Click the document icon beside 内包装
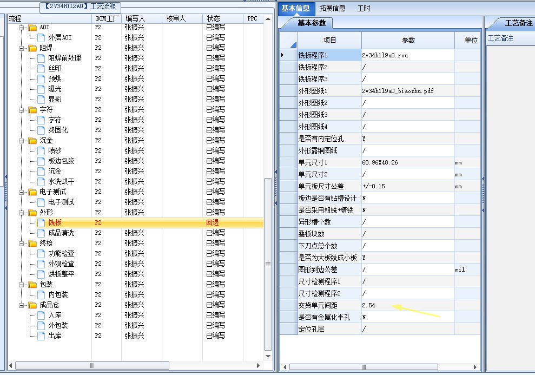This screenshot has width=535, height=375. click(41, 294)
